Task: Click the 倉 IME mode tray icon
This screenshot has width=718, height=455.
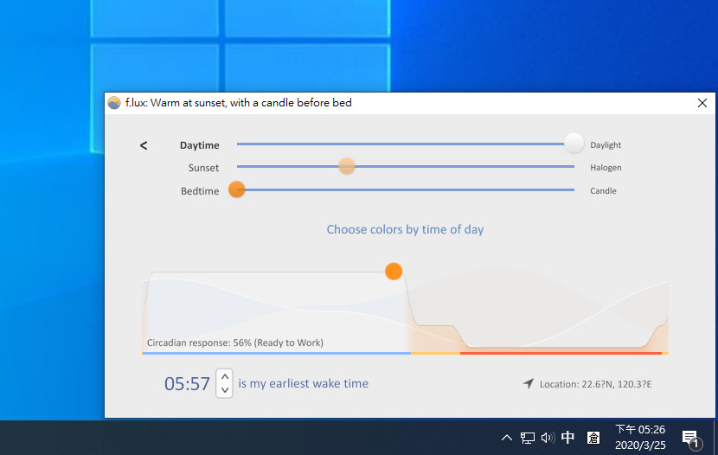Action: point(593,438)
